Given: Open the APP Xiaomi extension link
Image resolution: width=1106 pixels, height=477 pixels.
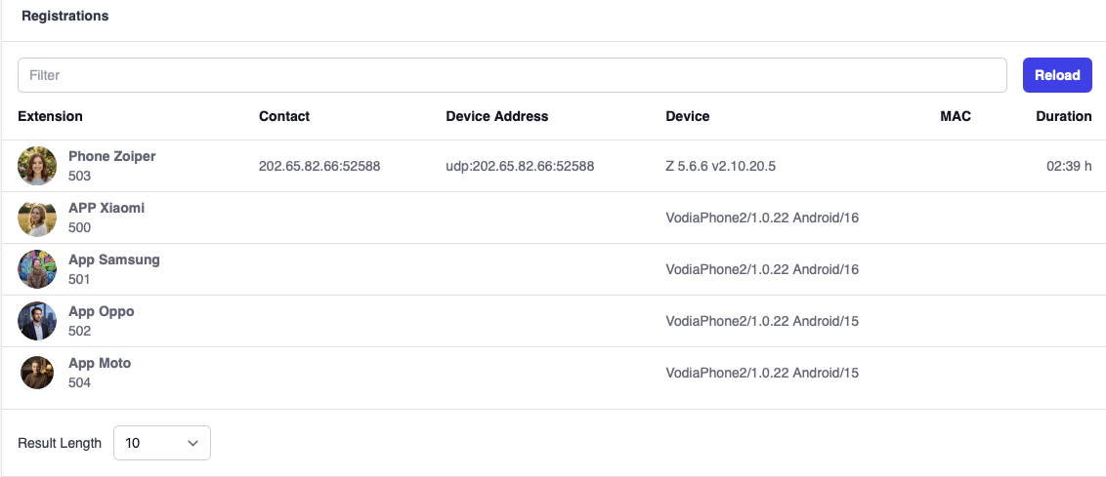Looking at the screenshot, I should point(106,208).
